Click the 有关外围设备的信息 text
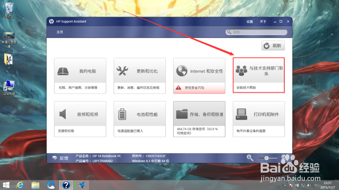 coord(251,131)
